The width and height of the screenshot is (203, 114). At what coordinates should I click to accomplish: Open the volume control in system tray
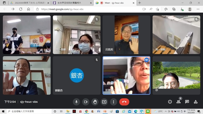pos(178,111)
